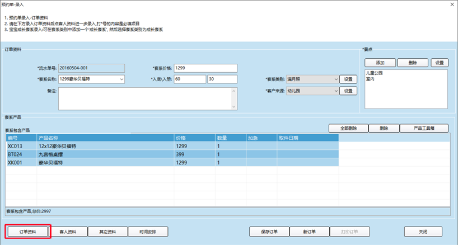Click the 删除 button next to 全部删除
The image size is (458, 245).
coord(384,128)
